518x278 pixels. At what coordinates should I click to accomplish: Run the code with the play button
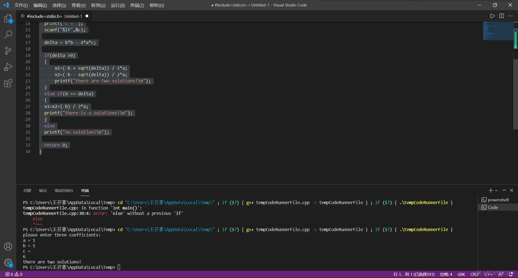[x=492, y=16]
